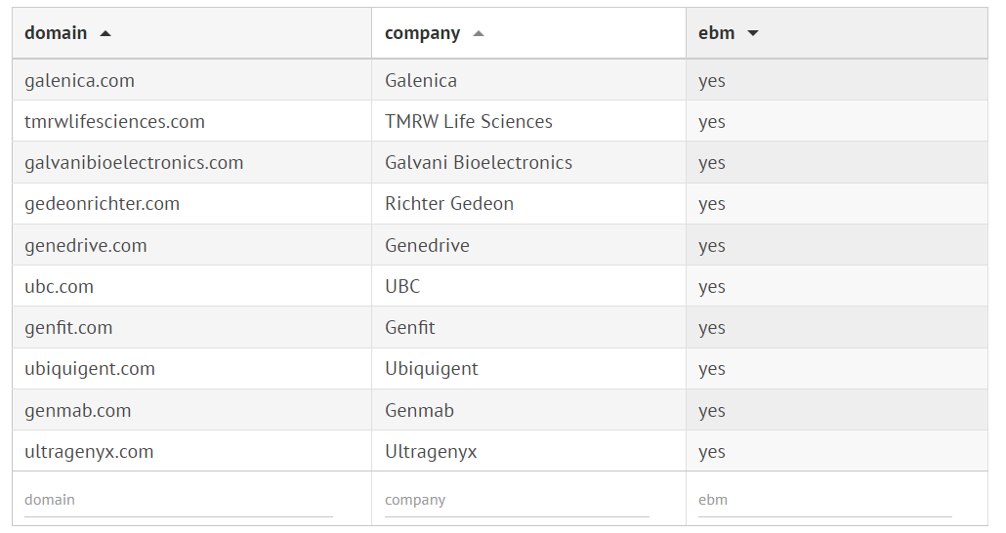Focus the company filter input field

click(x=517, y=500)
